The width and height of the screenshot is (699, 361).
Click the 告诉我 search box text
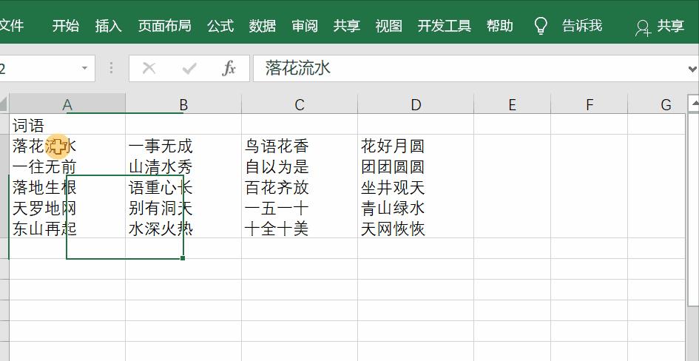pyautogui.click(x=581, y=26)
